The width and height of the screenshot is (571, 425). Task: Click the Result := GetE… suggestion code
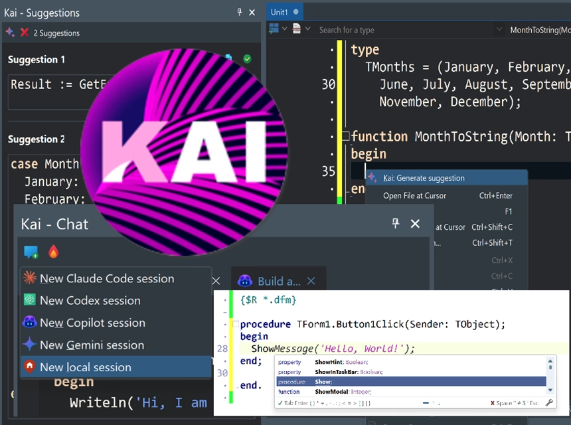point(58,84)
